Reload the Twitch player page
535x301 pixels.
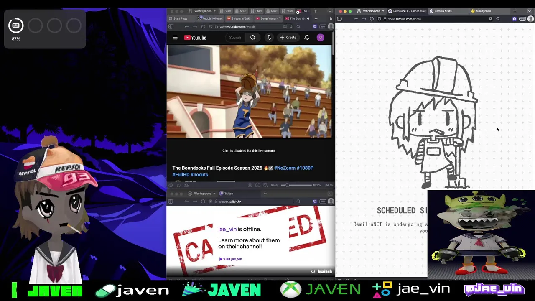203,202
